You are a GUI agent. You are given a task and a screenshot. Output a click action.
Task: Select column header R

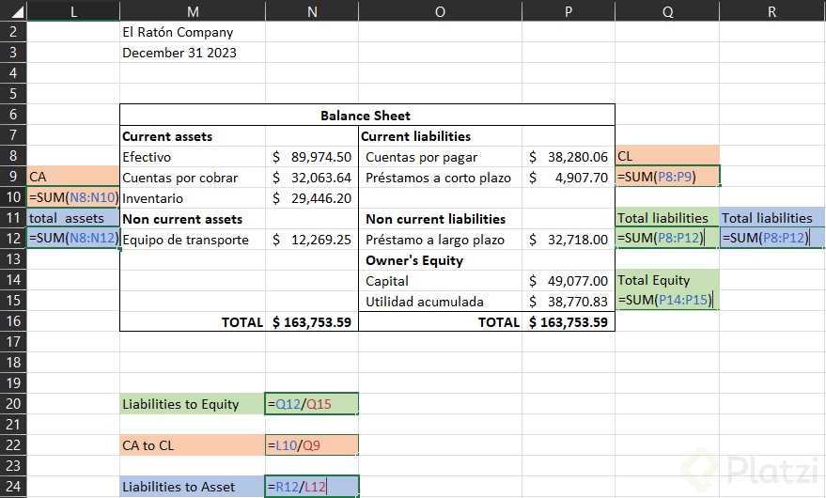coord(772,11)
